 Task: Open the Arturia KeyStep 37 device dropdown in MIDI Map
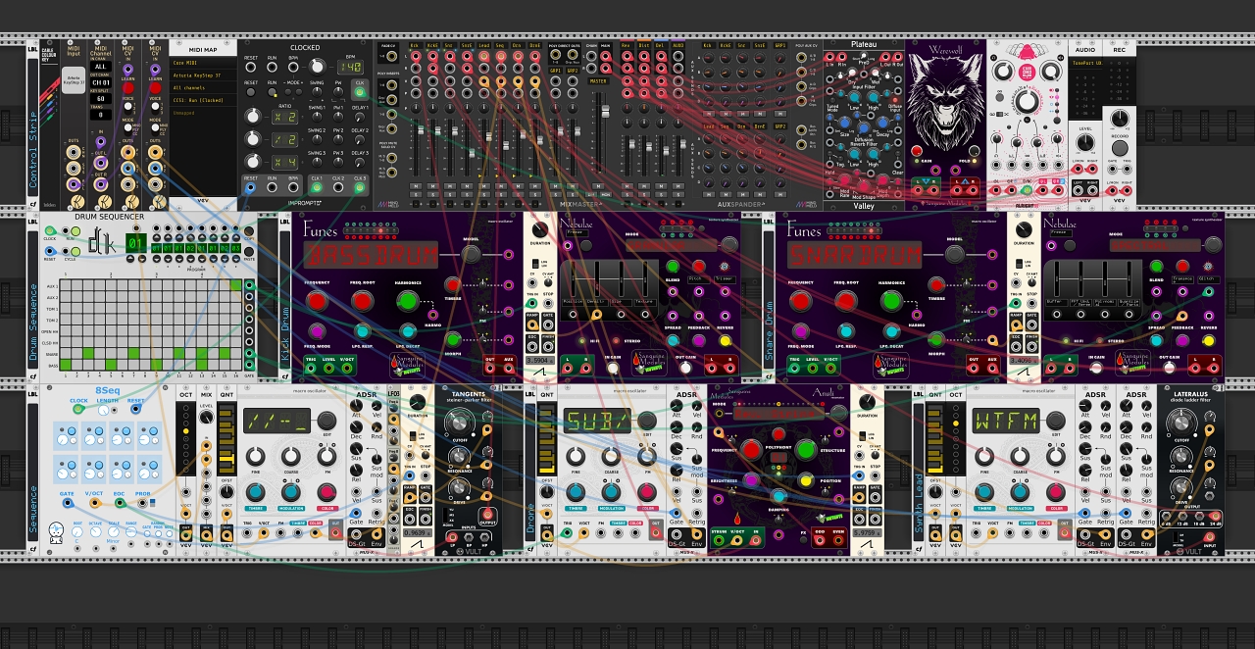204,75
